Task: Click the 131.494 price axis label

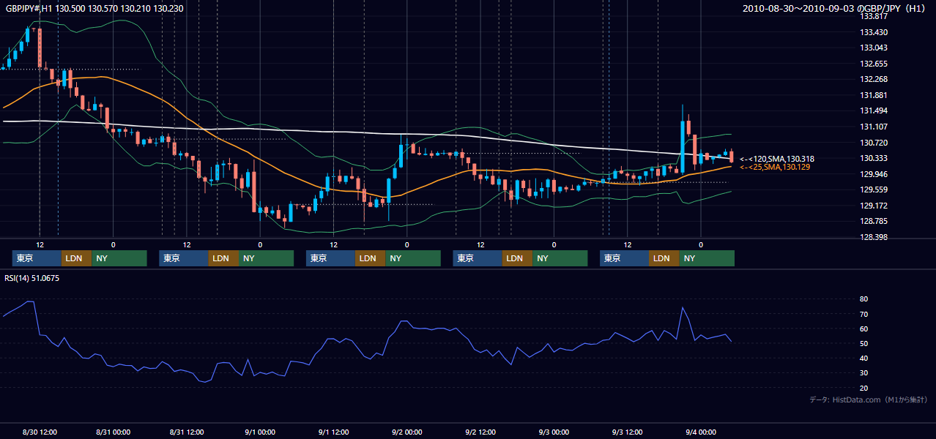Action: click(874, 110)
